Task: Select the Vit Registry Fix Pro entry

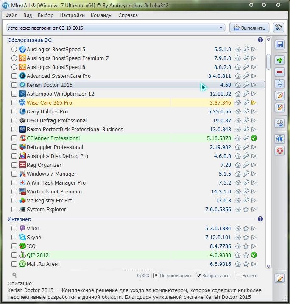Action: click(x=137, y=200)
